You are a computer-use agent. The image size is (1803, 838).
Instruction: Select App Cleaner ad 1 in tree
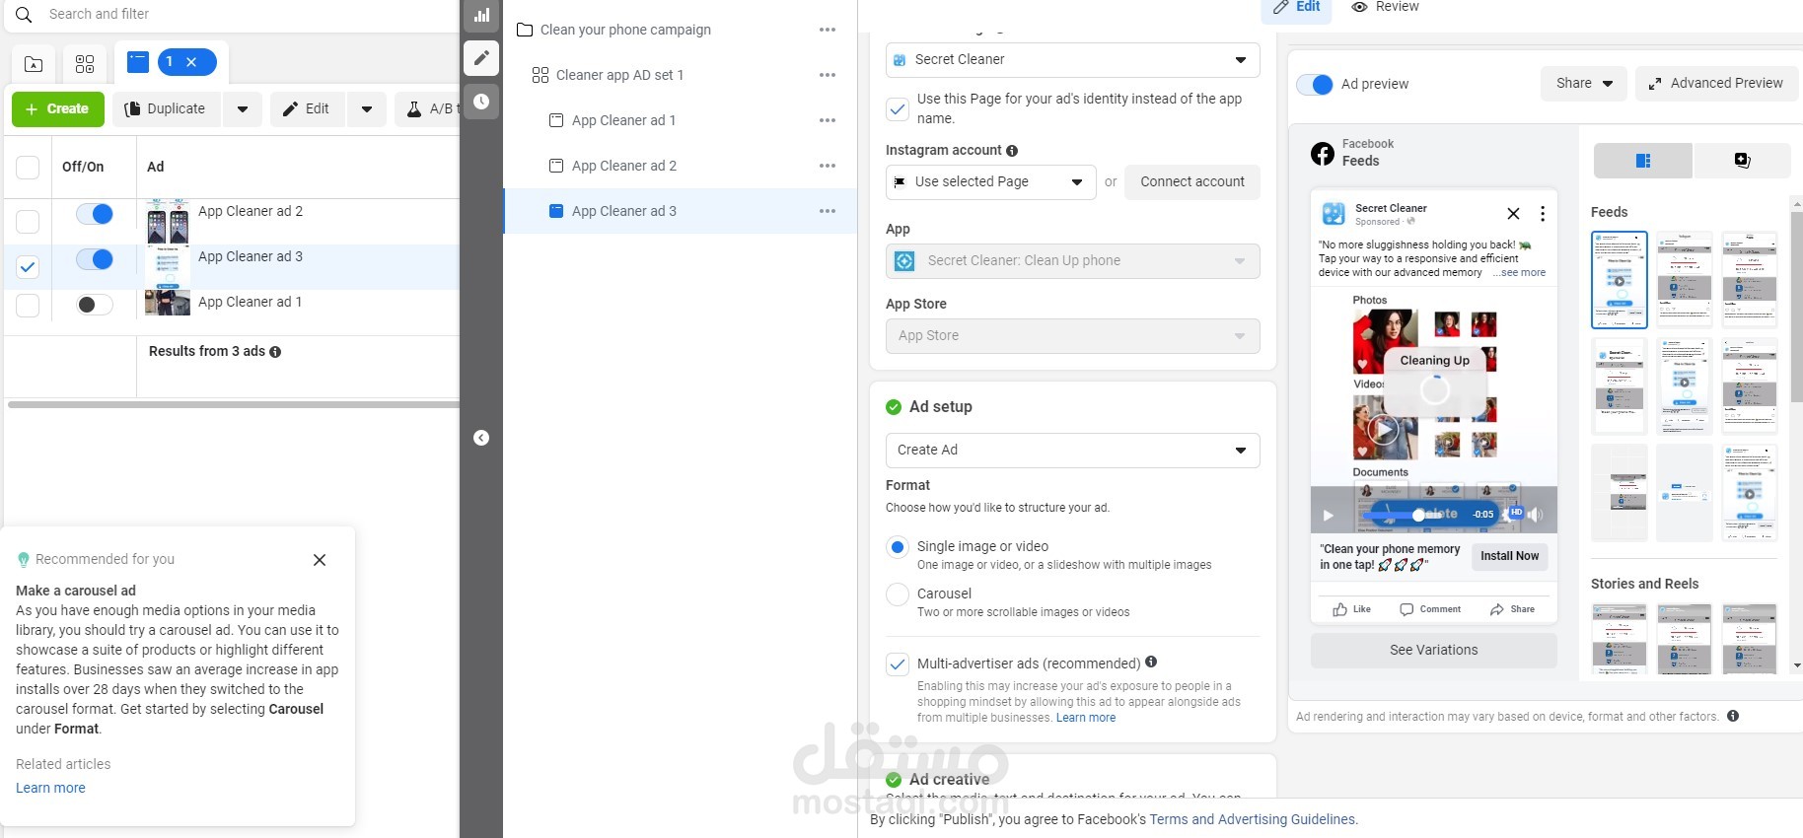tap(623, 120)
